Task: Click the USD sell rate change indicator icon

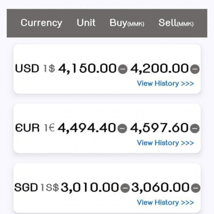Action: (195, 69)
